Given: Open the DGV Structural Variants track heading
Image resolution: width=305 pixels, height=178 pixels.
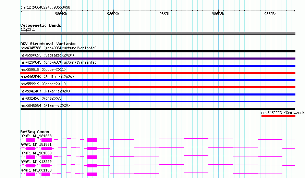Looking at the screenshot, I should [x=48, y=44].
